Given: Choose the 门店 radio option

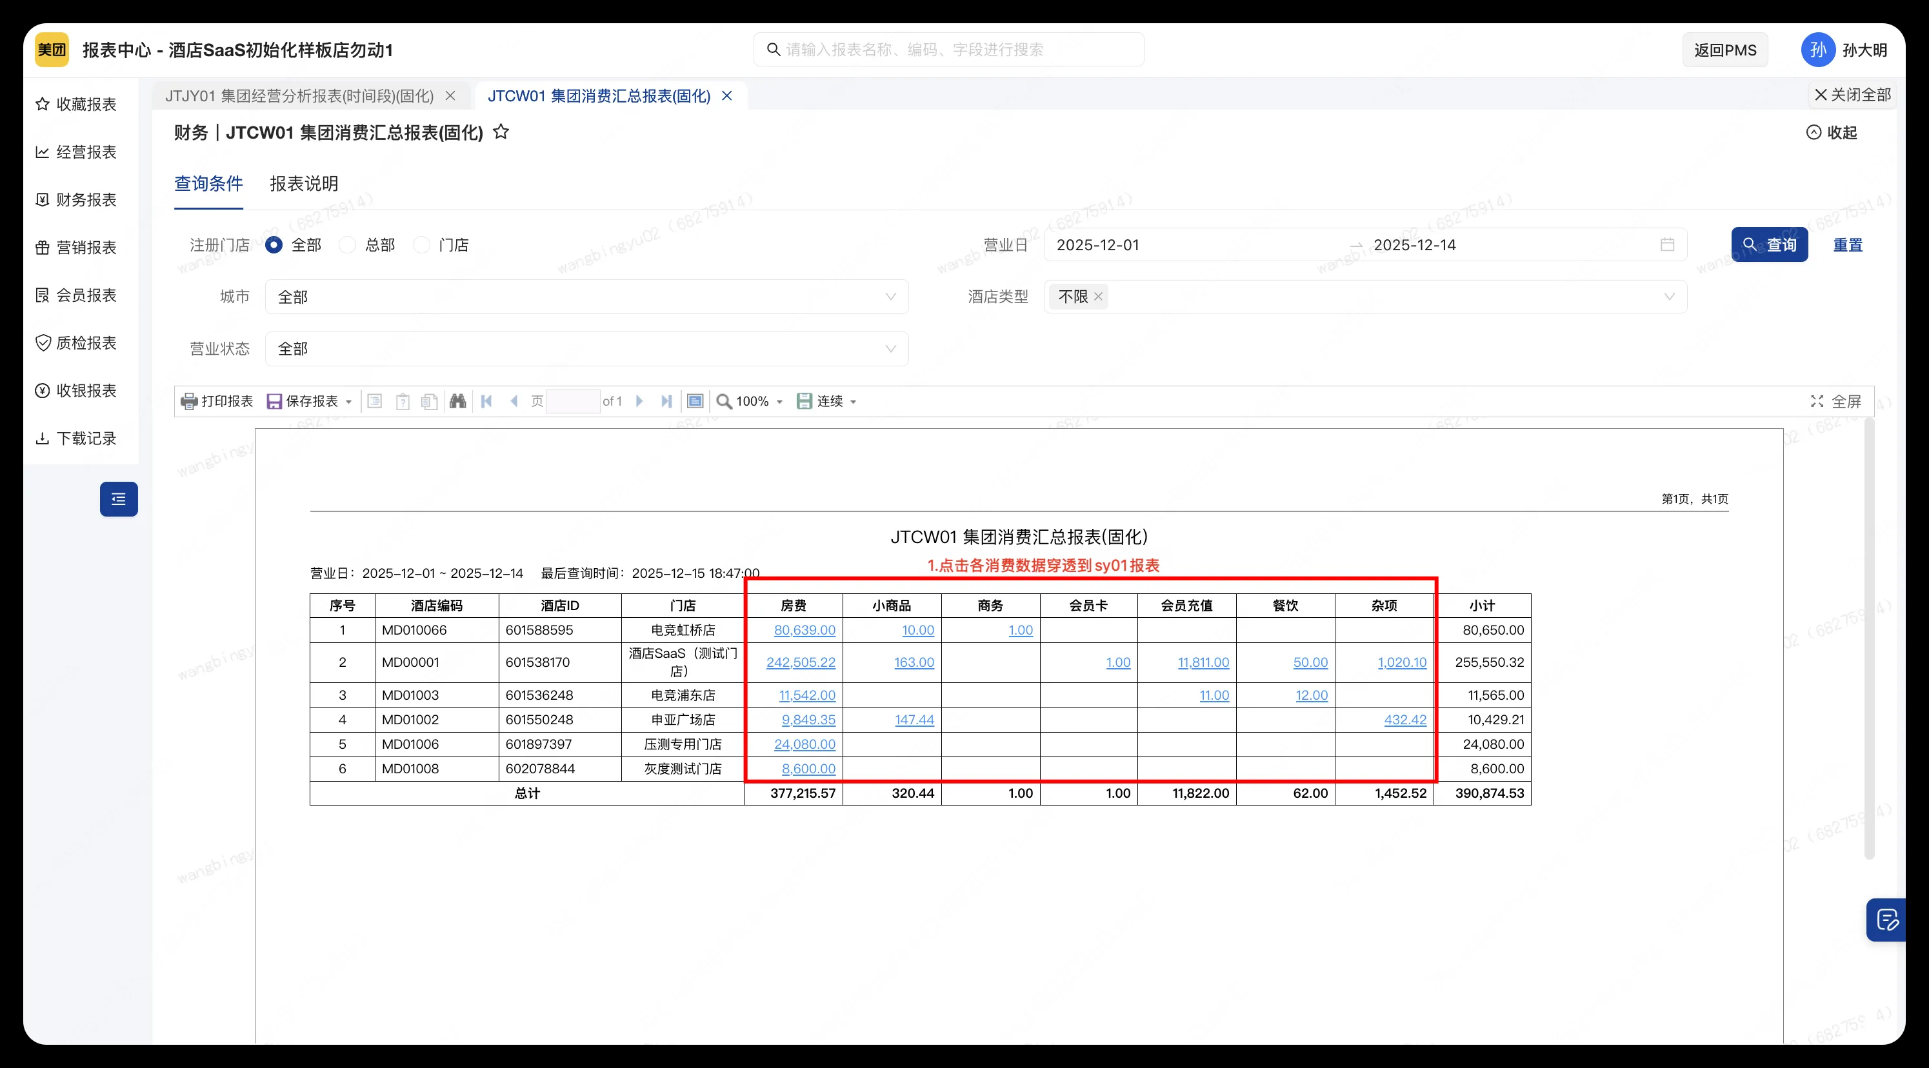Looking at the screenshot, I should [x=423, y=244].
